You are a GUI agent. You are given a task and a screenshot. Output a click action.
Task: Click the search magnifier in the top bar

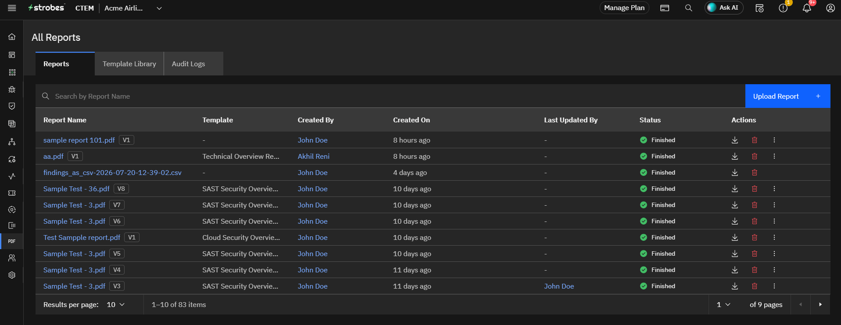[688, 8]
